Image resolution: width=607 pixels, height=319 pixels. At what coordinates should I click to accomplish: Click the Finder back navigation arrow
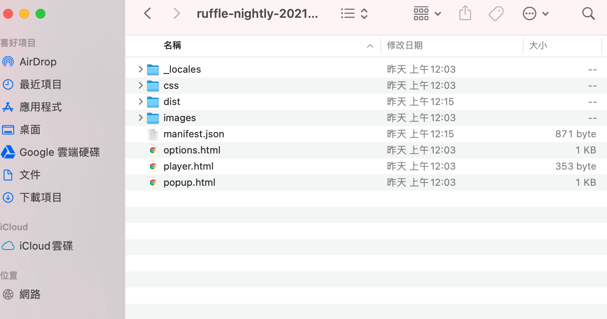pos(148,14)
